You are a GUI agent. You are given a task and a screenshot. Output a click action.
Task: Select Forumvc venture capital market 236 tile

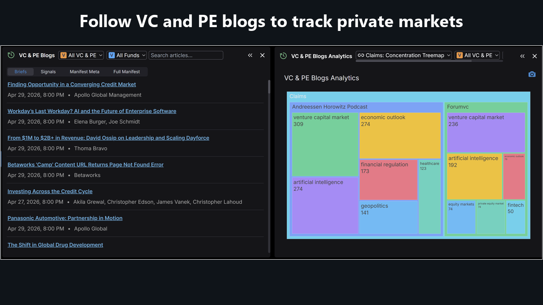[486, 132]
